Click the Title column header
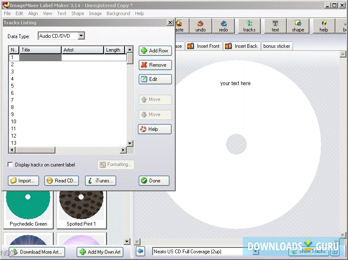Viewport: 348px width, 260px height. coord(40,50)
